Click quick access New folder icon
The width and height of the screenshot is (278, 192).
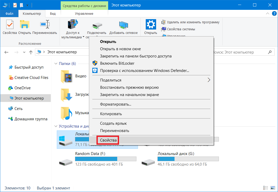22,5
